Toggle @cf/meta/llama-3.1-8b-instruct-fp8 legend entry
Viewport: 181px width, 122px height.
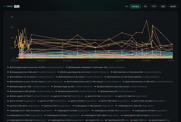click(x=136, y=72)
